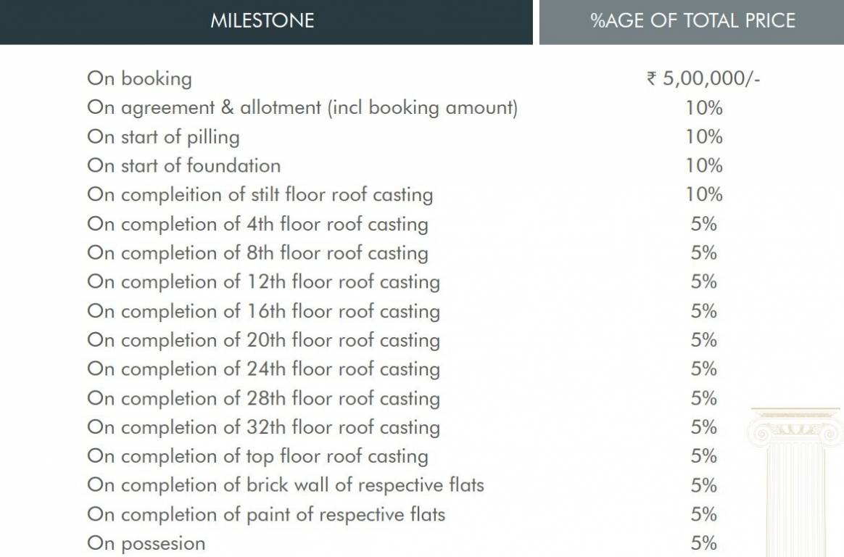Select the 8th floor roof casting milestone
This screenshot has height=557, width=844.
click(257, 252)
